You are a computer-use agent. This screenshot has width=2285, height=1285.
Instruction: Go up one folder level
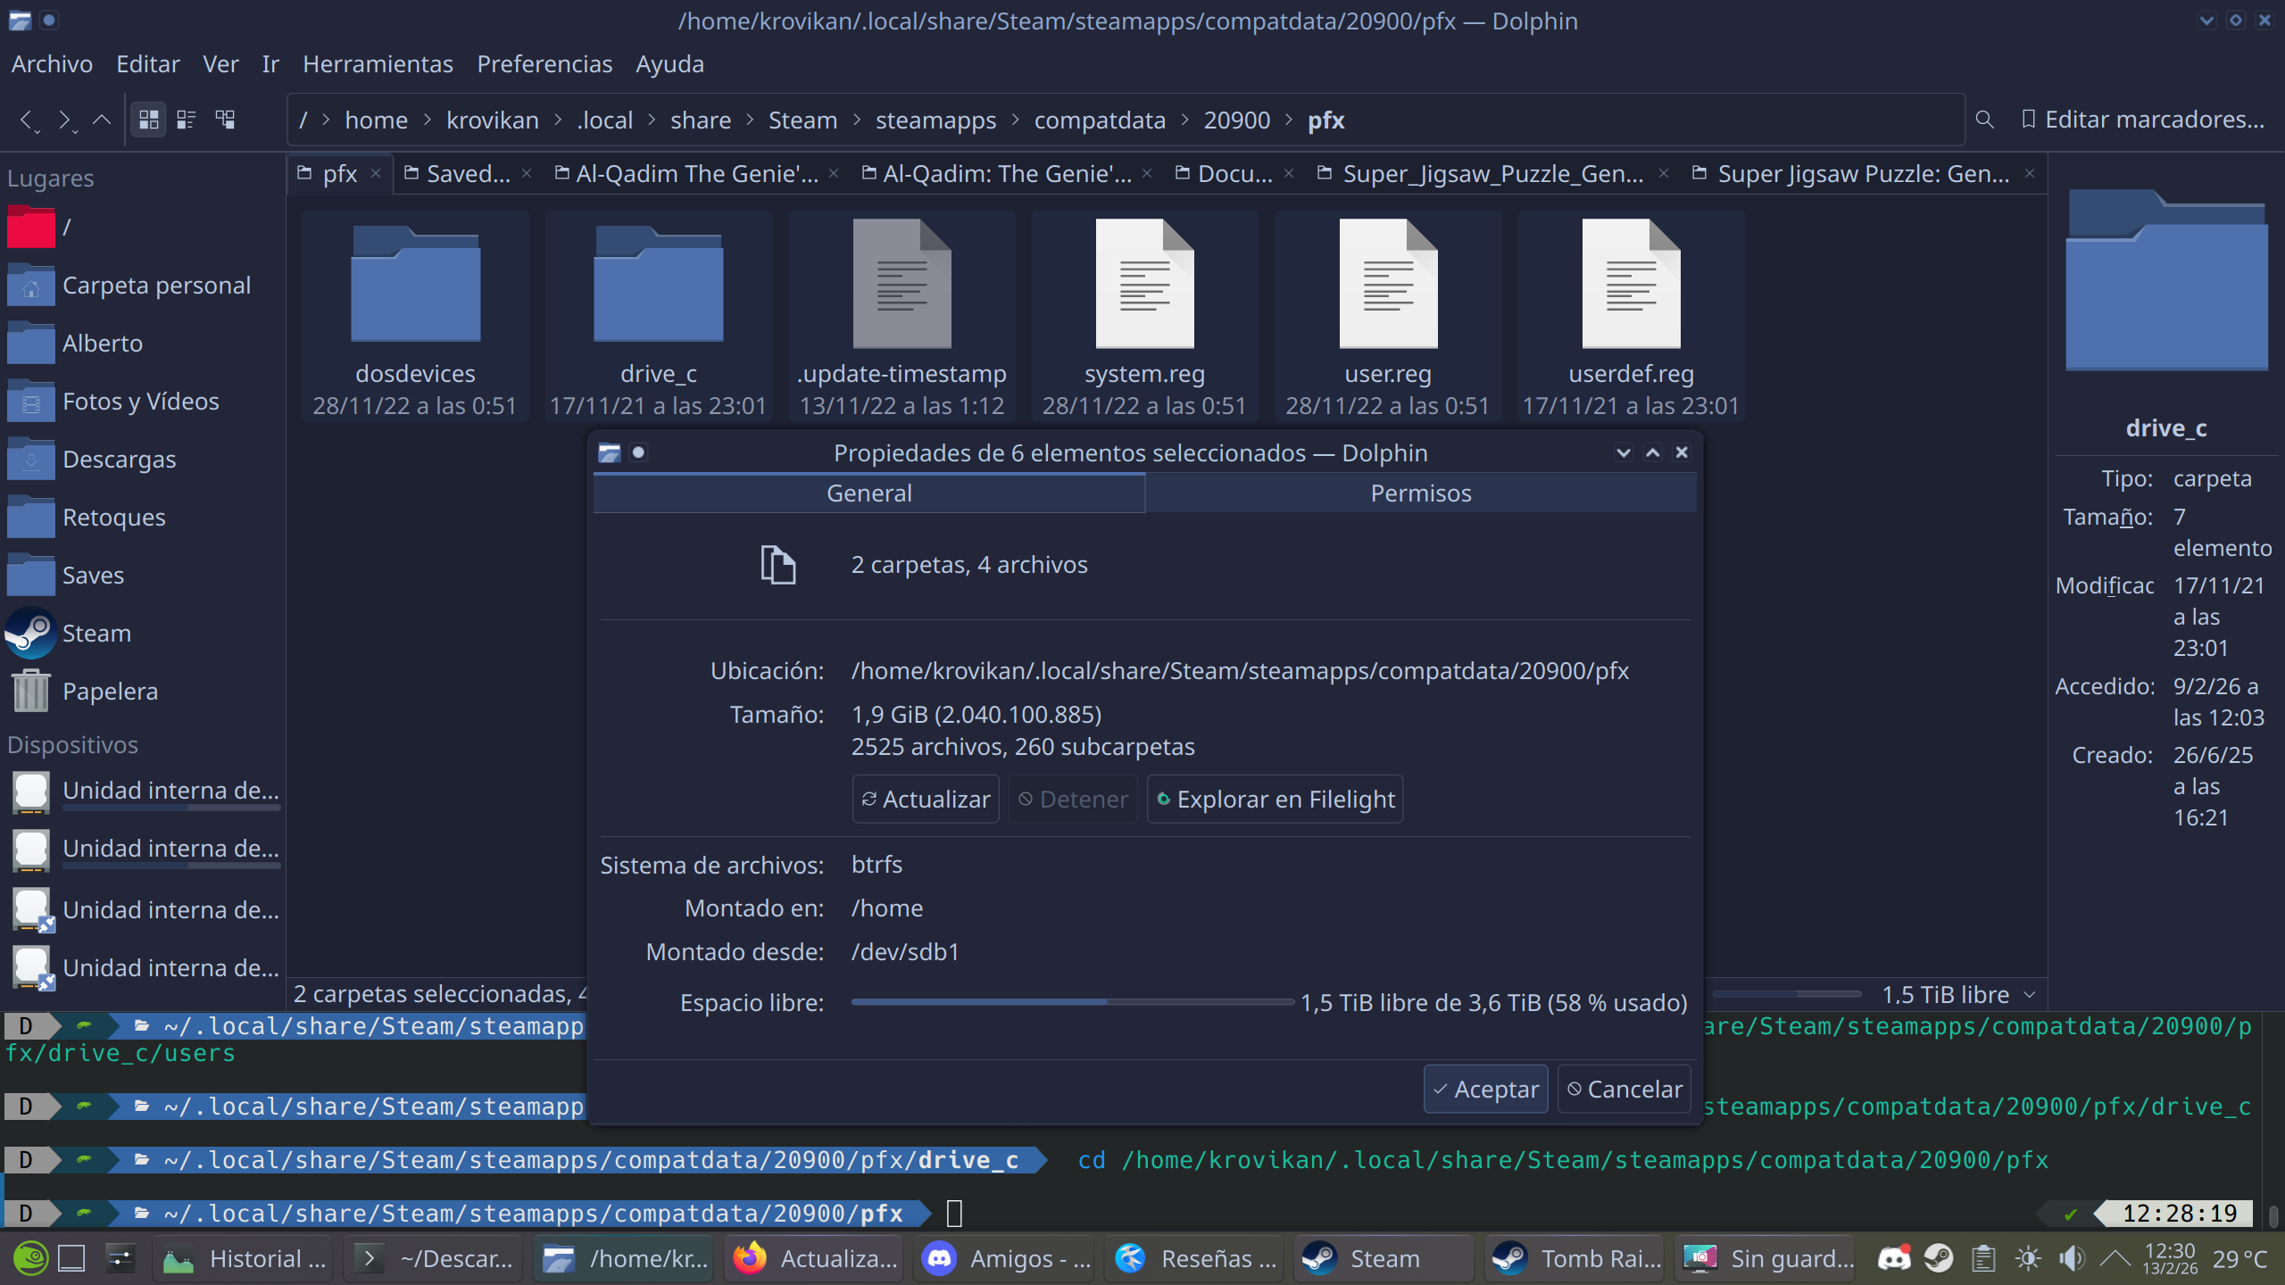point(103,120)
